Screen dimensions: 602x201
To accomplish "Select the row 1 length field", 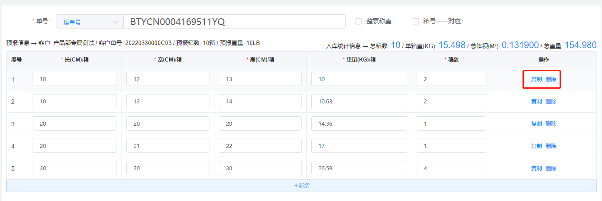I will tap(75, 79).
